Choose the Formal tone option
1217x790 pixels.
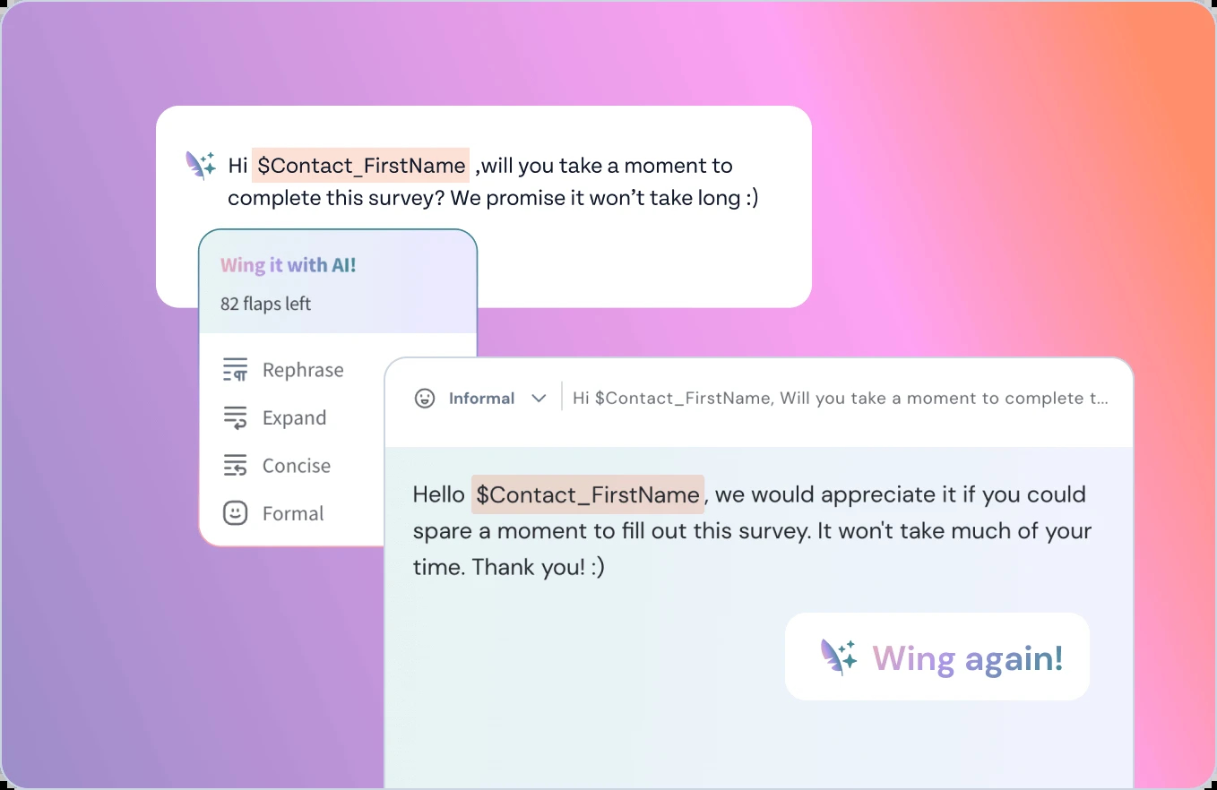pyautogui.click(x=273, y=513)
